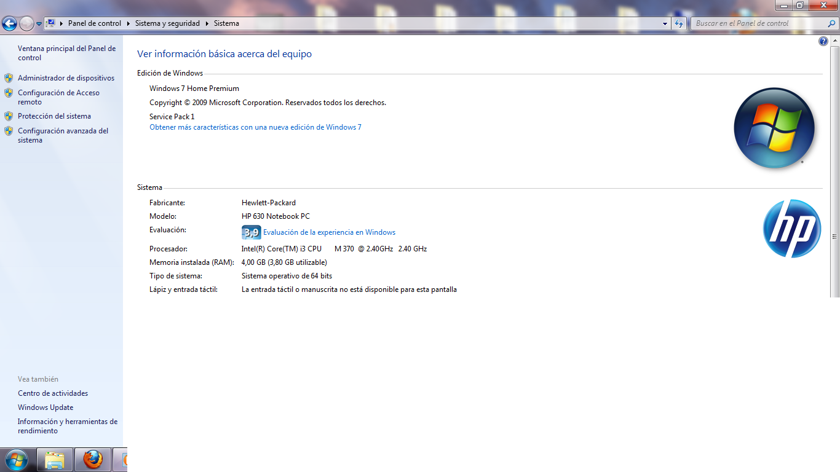Click the Edición de Windows section heading

tap(170, 73)
